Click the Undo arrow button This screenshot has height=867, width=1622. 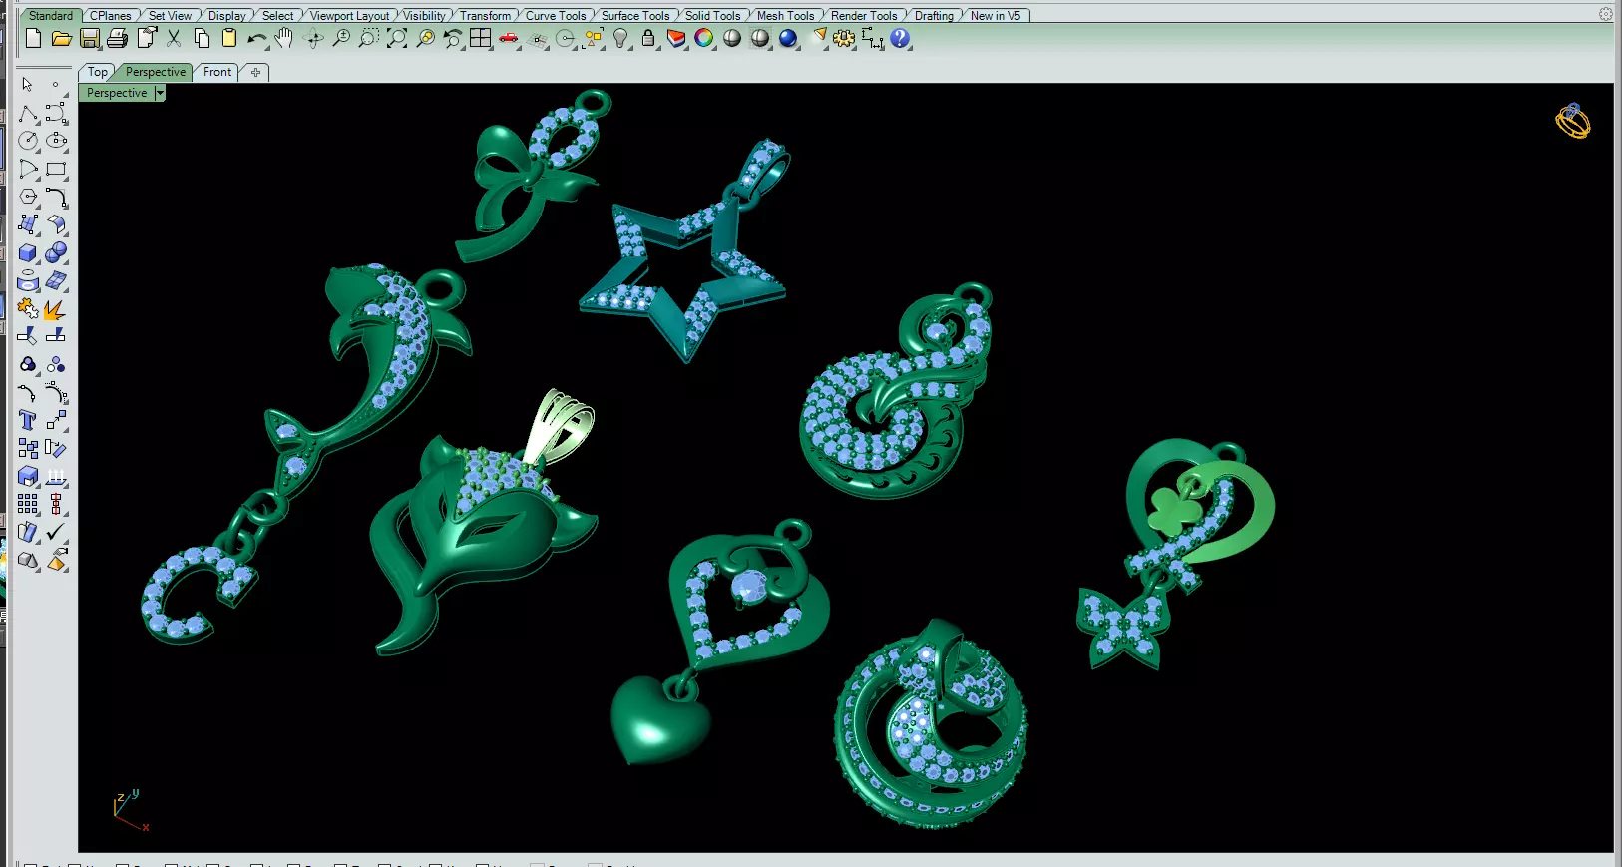click(x=257, y=38)
